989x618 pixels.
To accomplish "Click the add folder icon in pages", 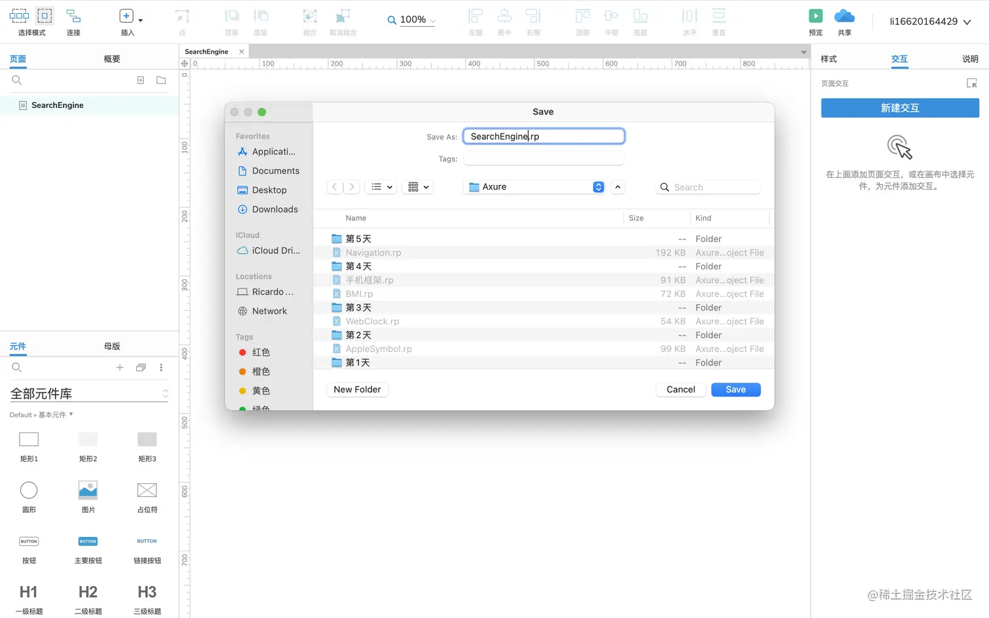I will pyautogui.click(x=161, y=80).
